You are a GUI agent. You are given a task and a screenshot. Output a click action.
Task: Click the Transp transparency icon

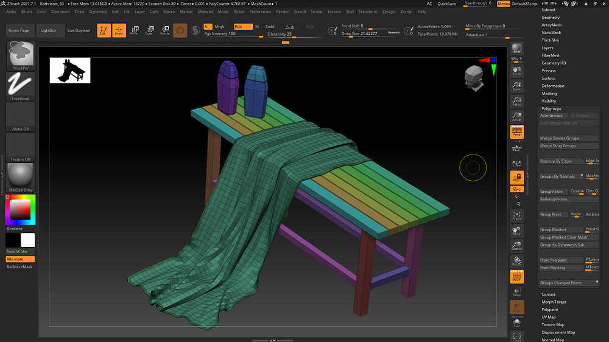pyautogui.click(x=516, y=292)
